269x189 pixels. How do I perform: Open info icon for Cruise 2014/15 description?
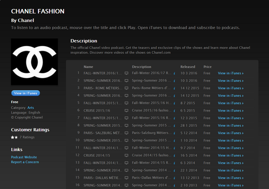(174, 156)
